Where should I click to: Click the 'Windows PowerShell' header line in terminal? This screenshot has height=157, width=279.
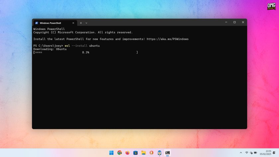(x=49, y=29)
